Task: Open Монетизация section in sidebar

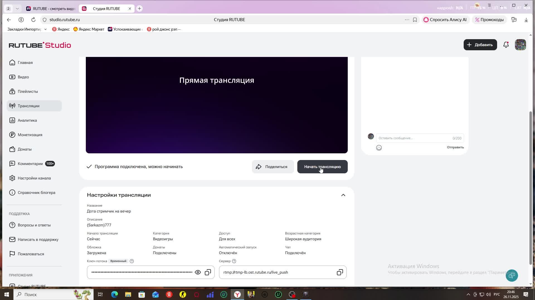Action: coord(30,135)
